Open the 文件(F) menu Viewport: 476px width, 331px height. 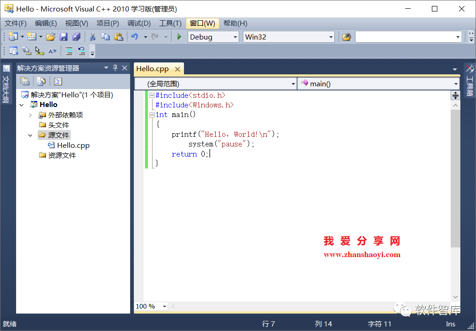click(16, 23)
